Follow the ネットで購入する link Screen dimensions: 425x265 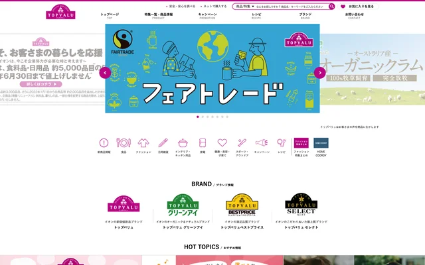point(215,6)
